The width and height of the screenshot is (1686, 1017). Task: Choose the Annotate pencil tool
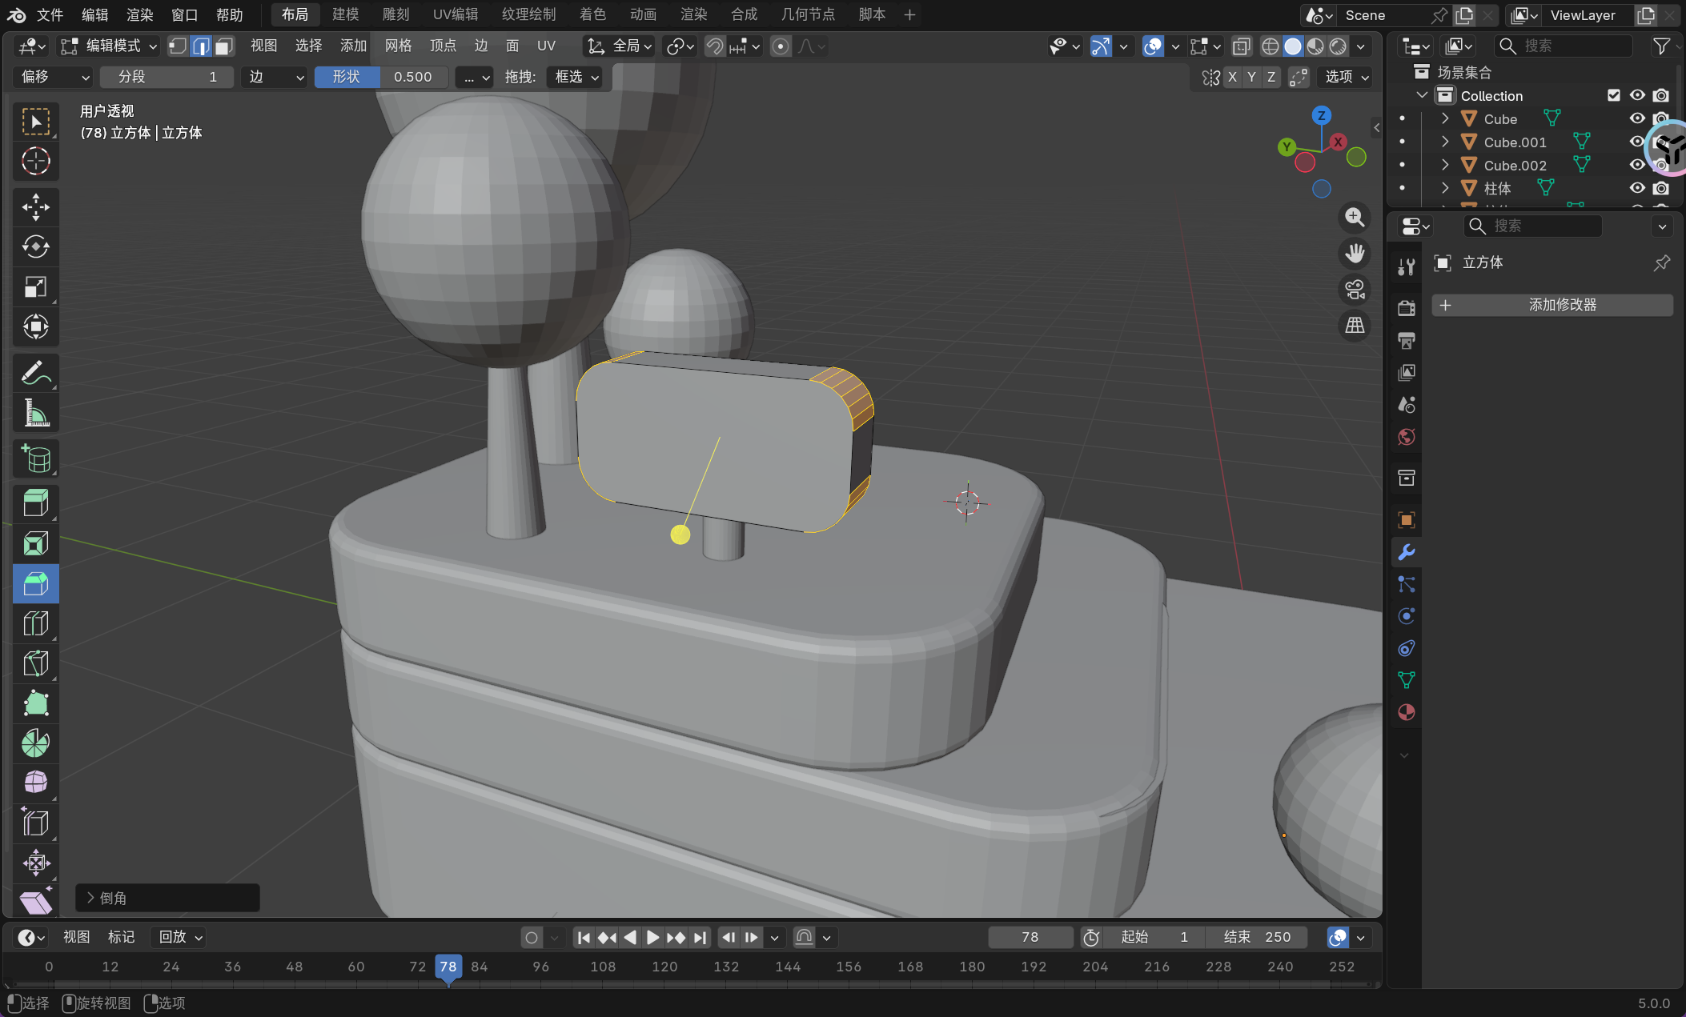click(35, 373)
